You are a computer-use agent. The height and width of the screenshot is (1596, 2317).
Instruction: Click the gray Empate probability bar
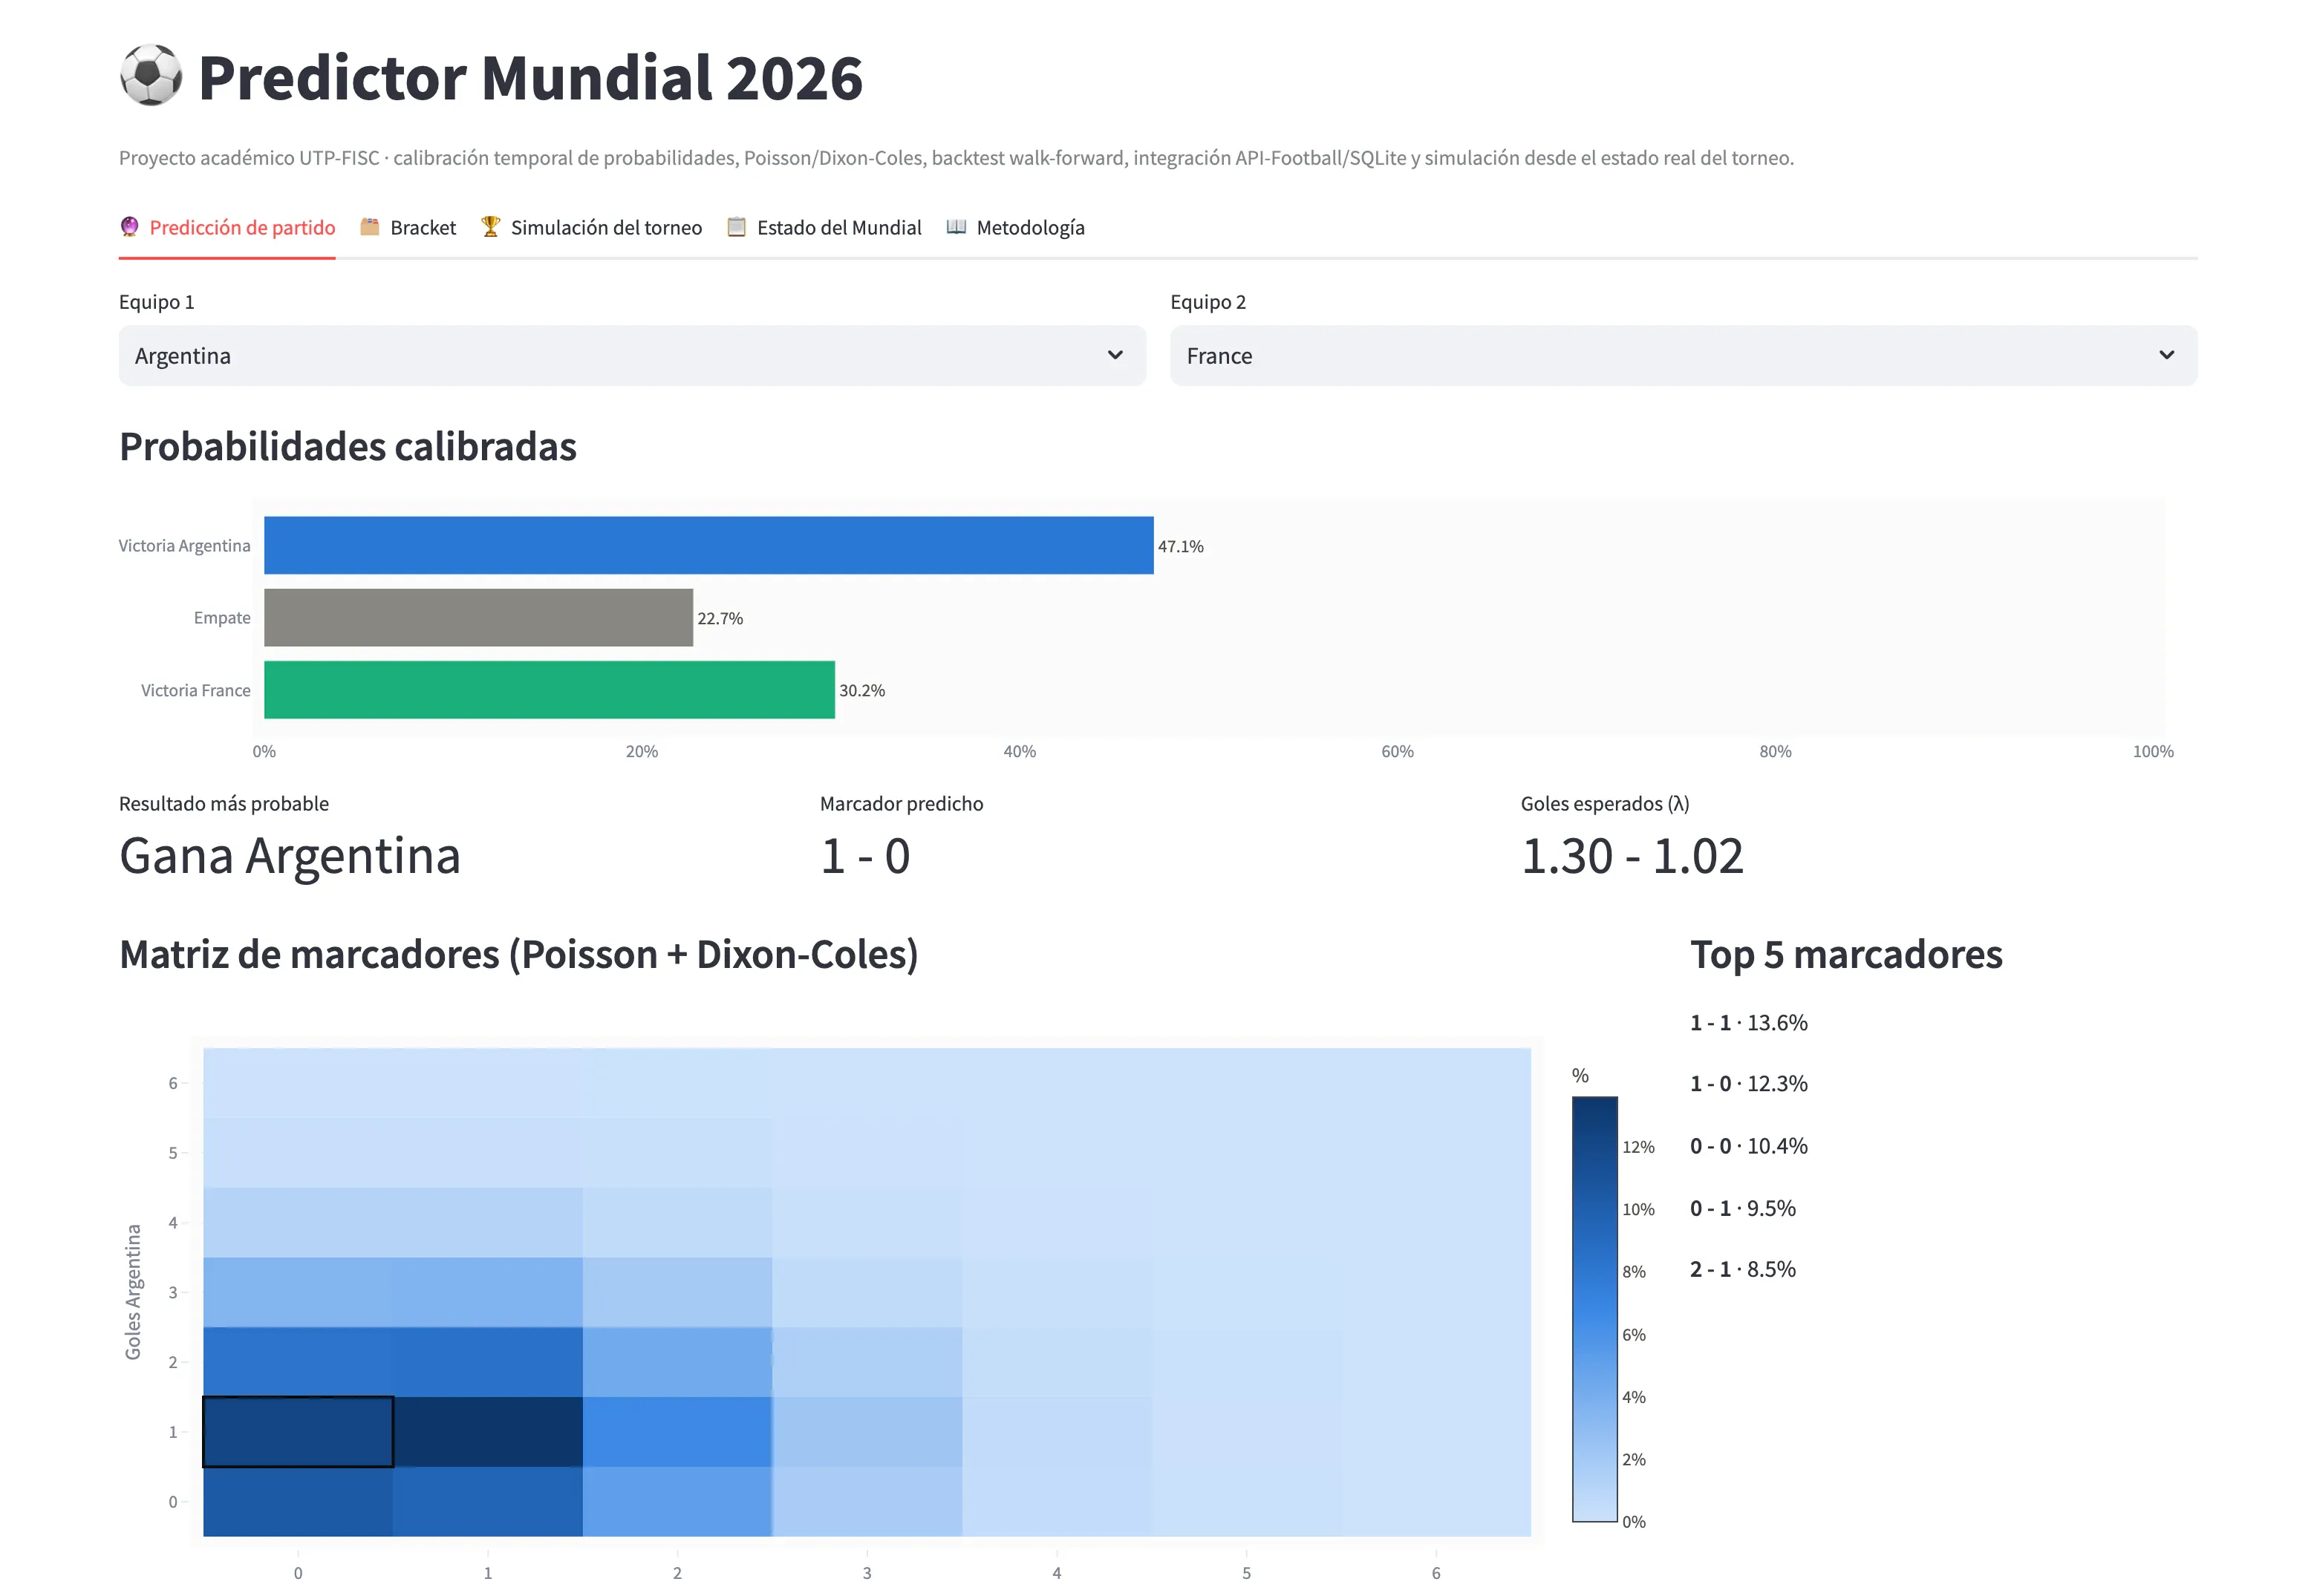click(x=478, y=618)
